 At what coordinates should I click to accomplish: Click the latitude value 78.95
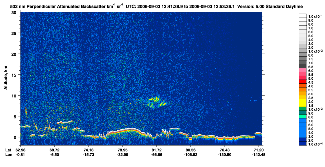coord(122,150)
